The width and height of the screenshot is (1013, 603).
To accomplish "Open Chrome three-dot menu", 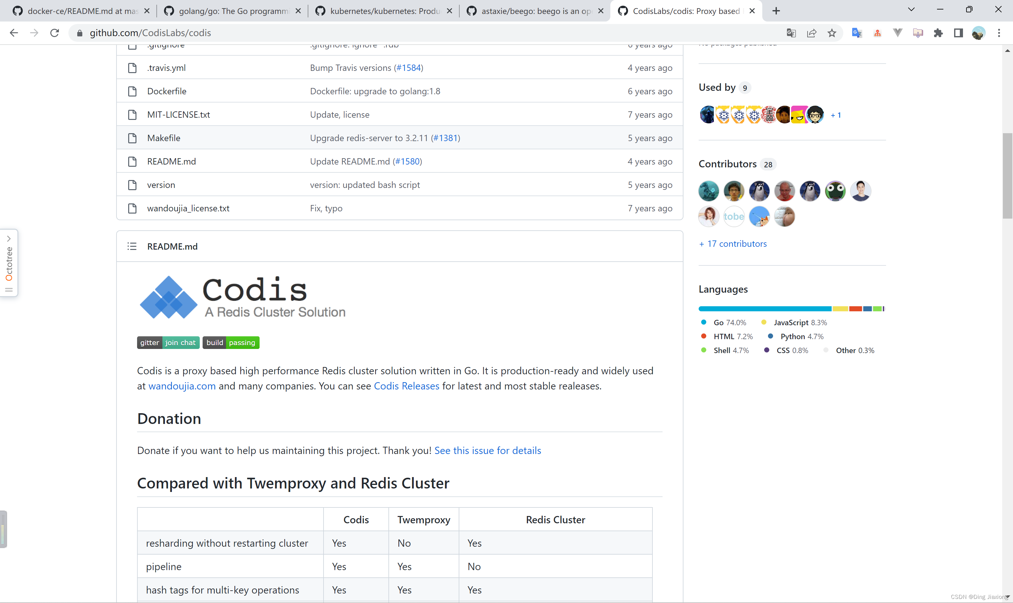I will 999,33.
